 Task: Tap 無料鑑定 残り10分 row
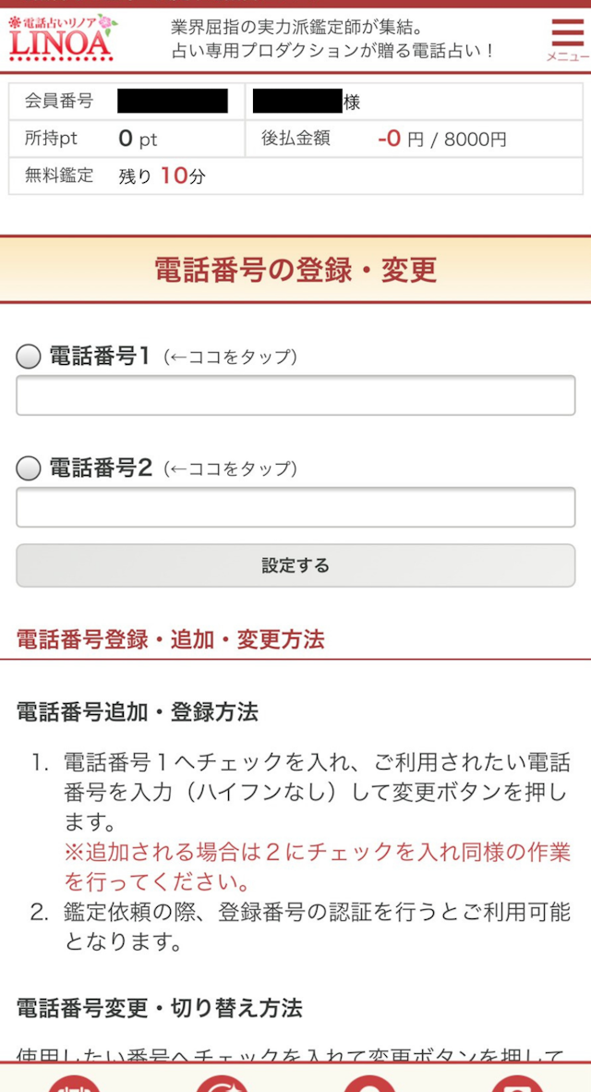click(162, 176)
